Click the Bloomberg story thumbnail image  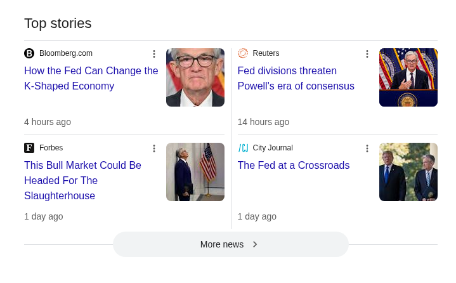pos(195,77)
